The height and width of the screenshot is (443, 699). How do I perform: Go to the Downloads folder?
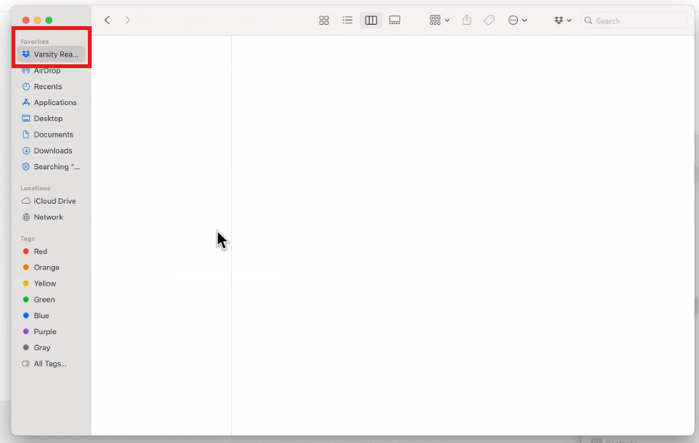point(53,151)
